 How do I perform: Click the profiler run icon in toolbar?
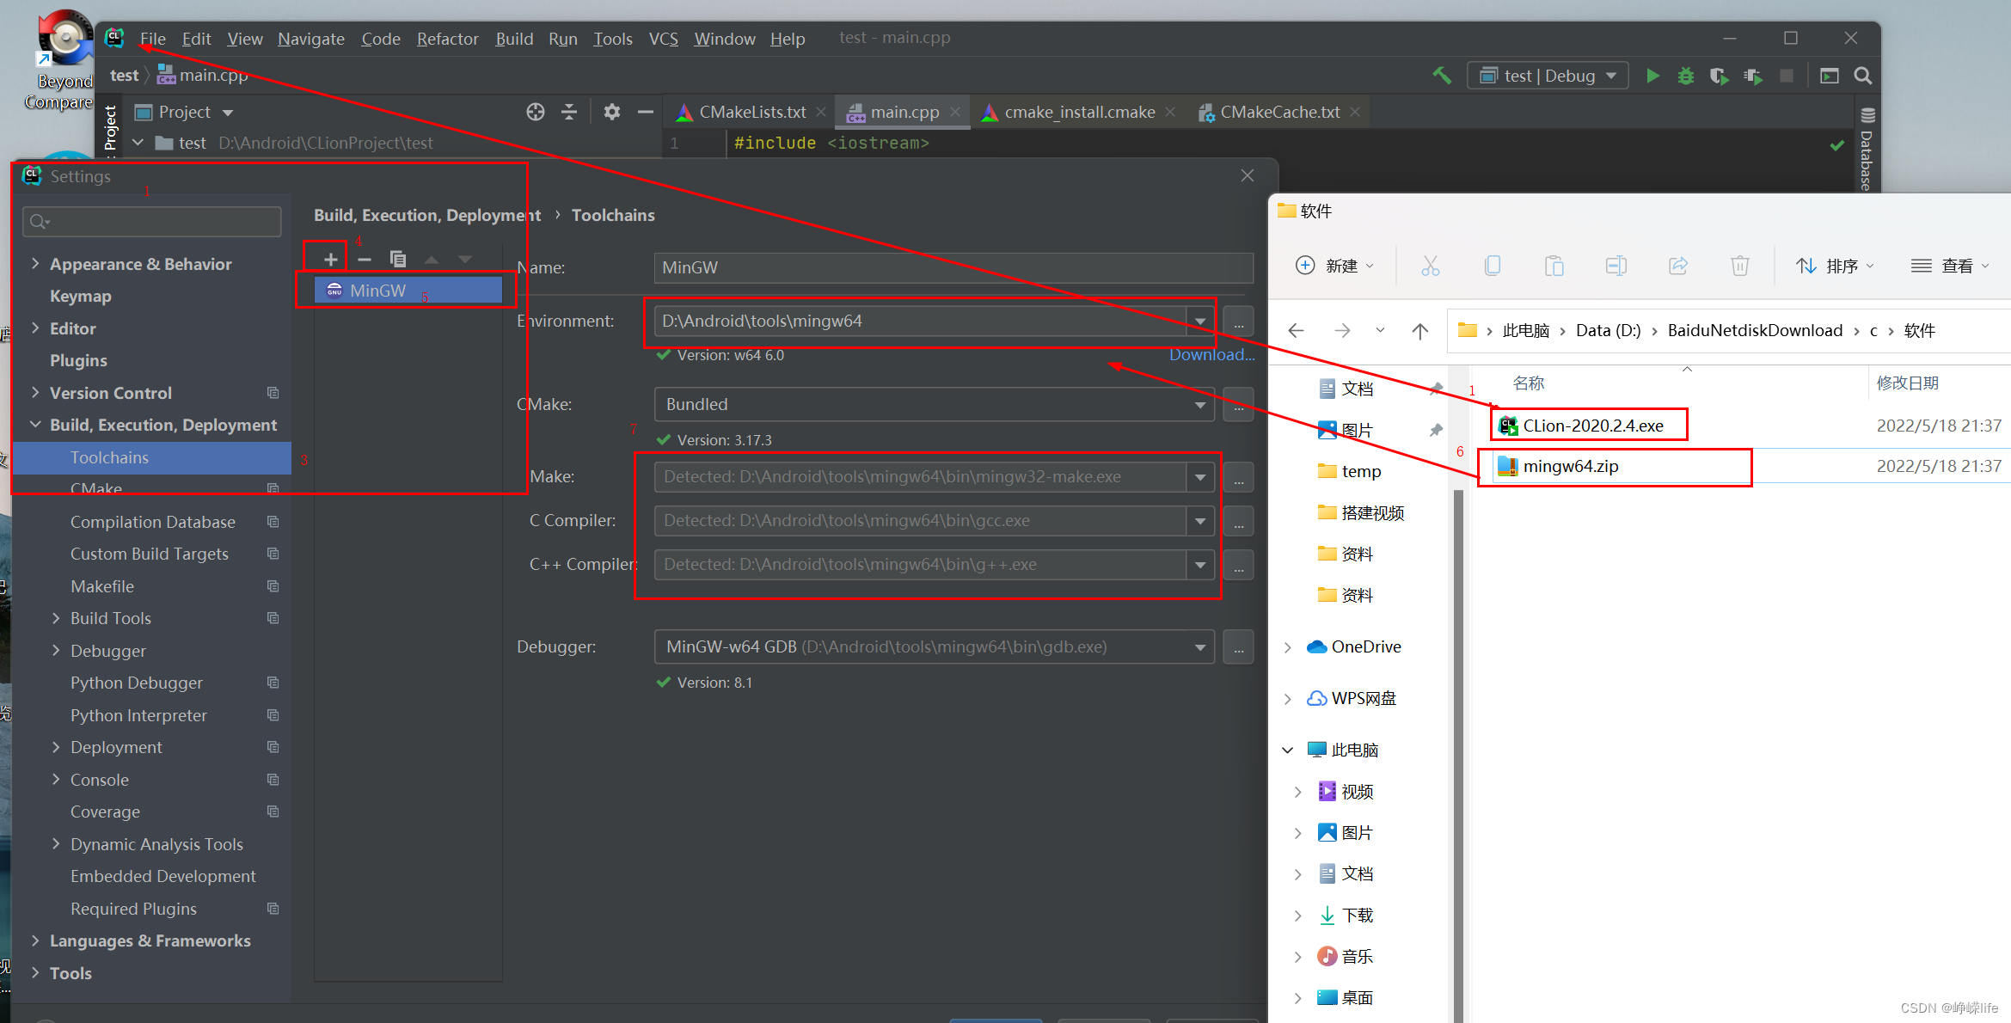click(1753, 76)
